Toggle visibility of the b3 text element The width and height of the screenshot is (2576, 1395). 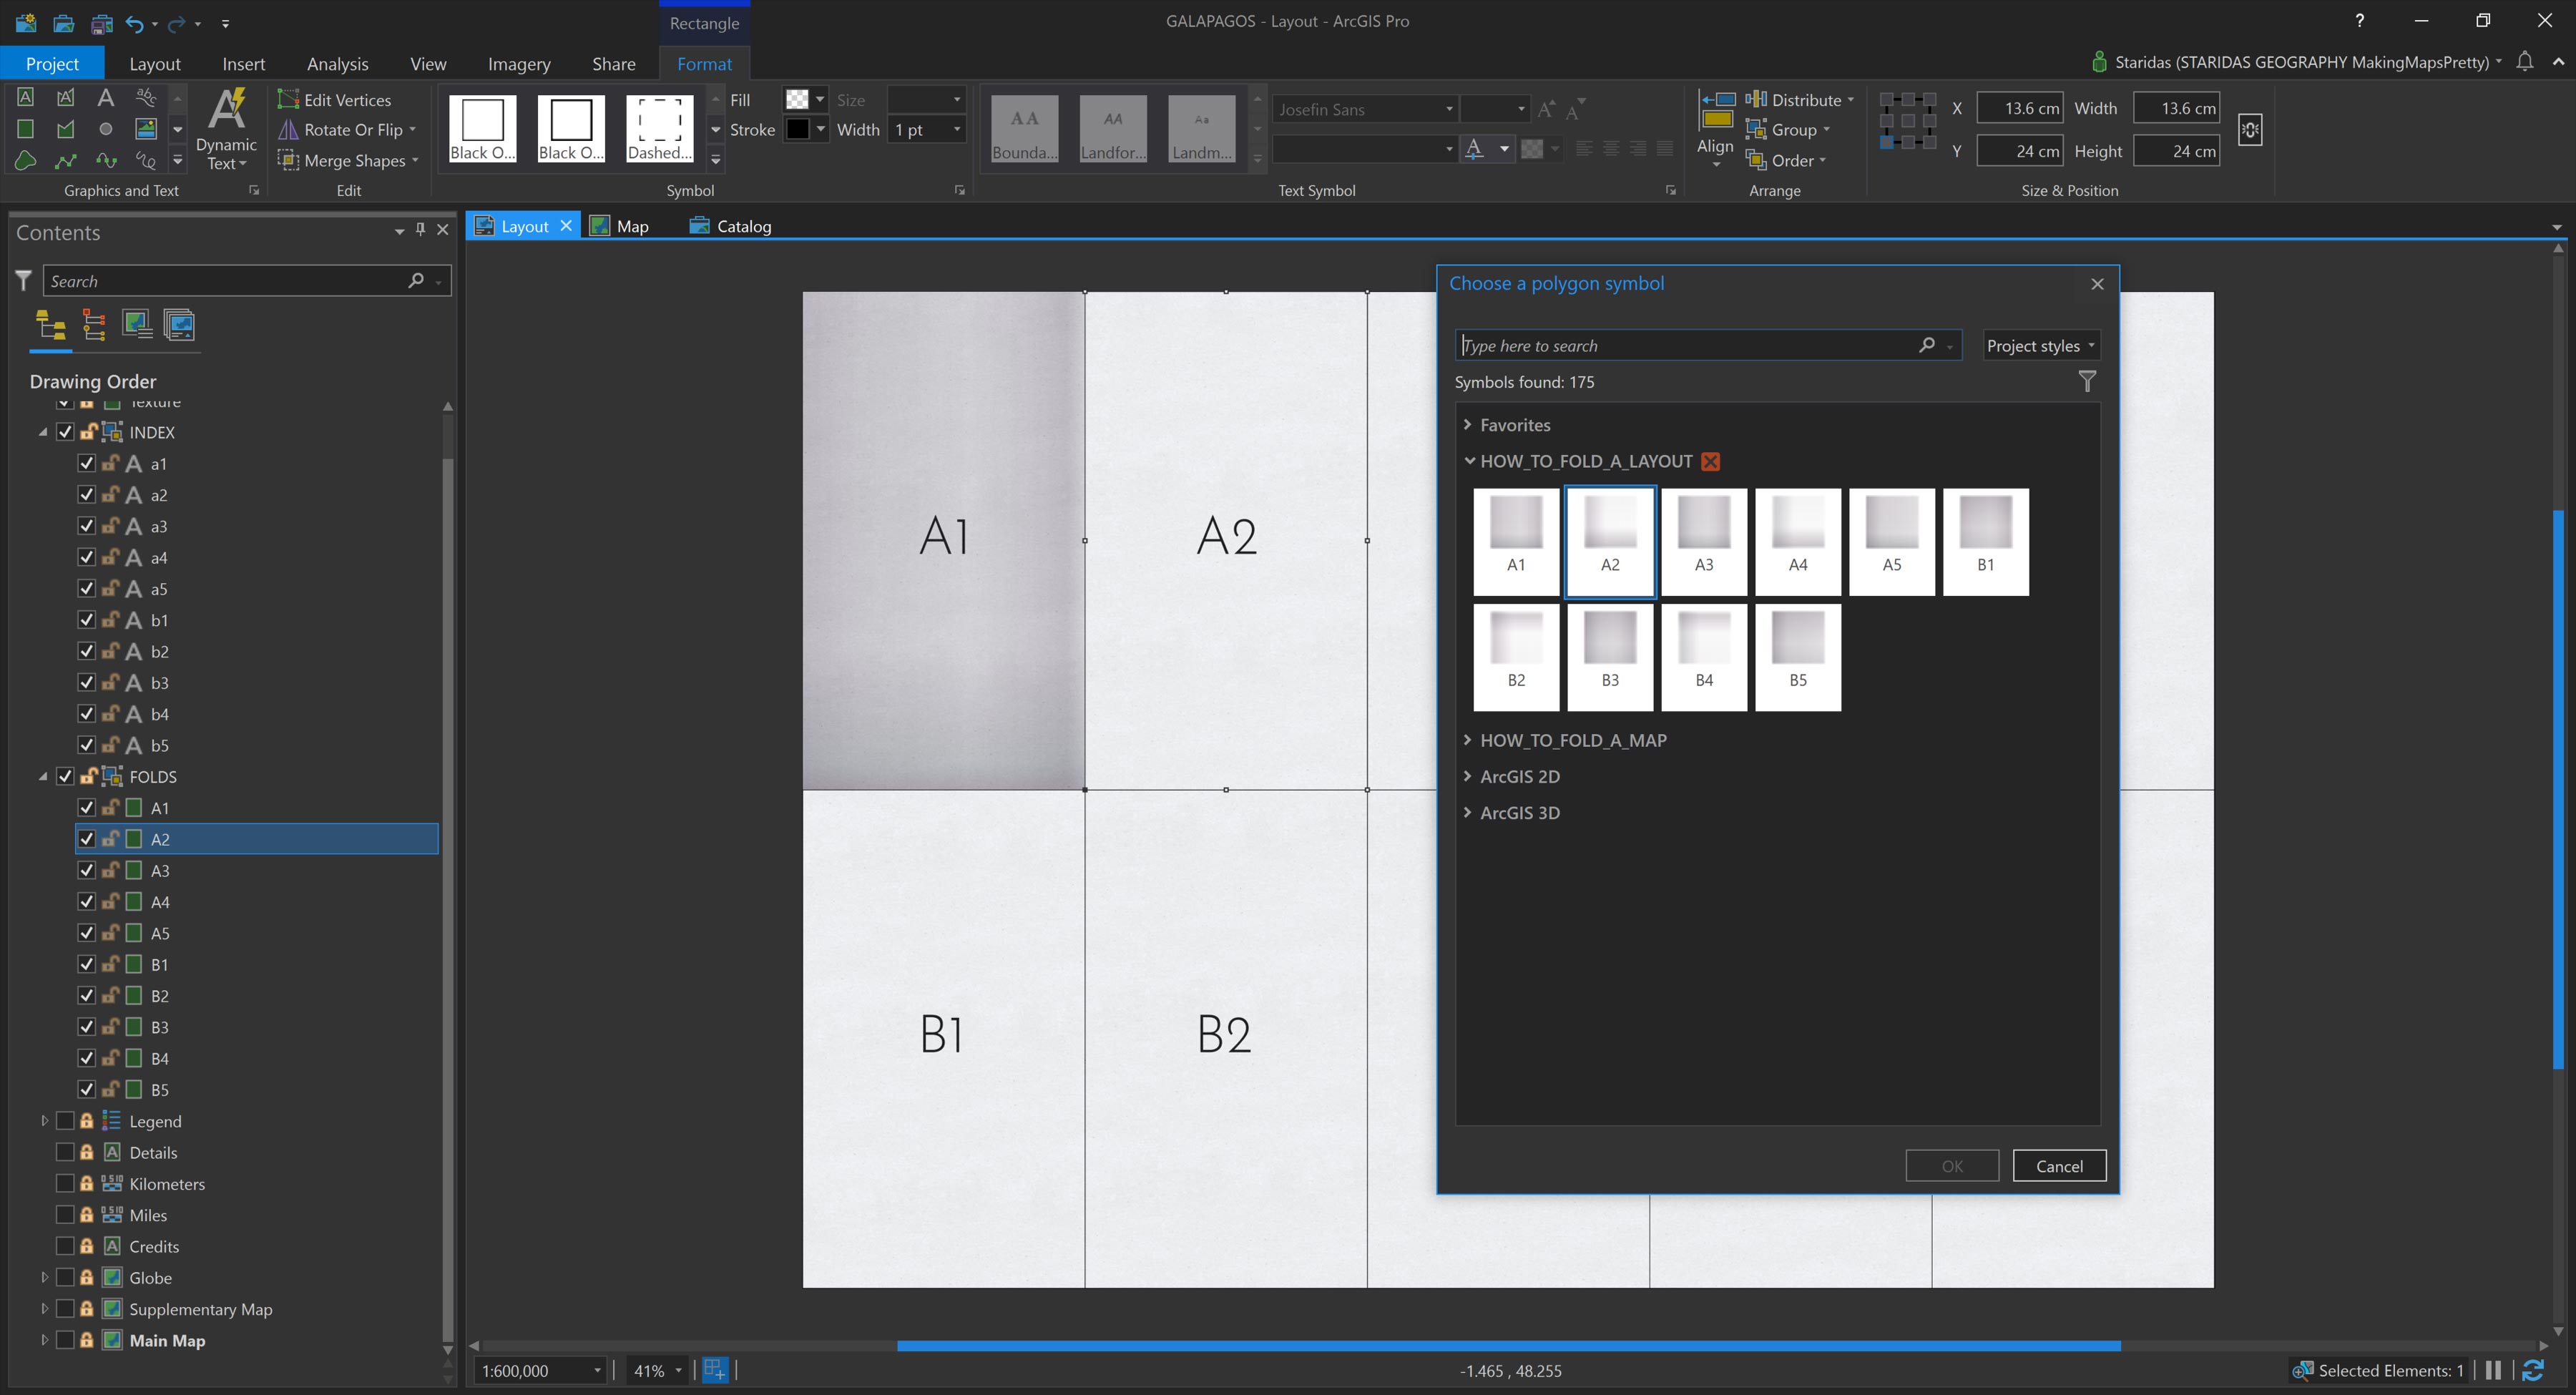coord(86,682)
